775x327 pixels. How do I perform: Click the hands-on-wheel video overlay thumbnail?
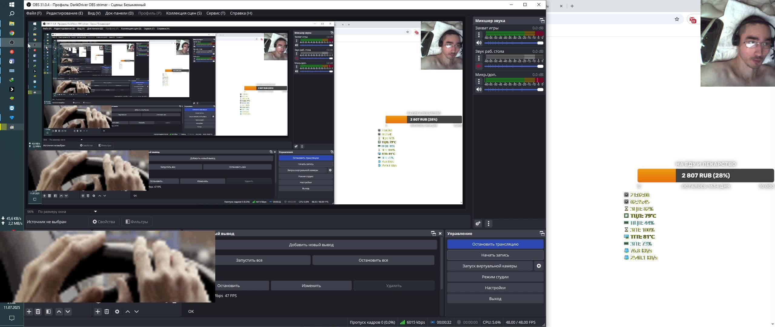tap(107, 266)
